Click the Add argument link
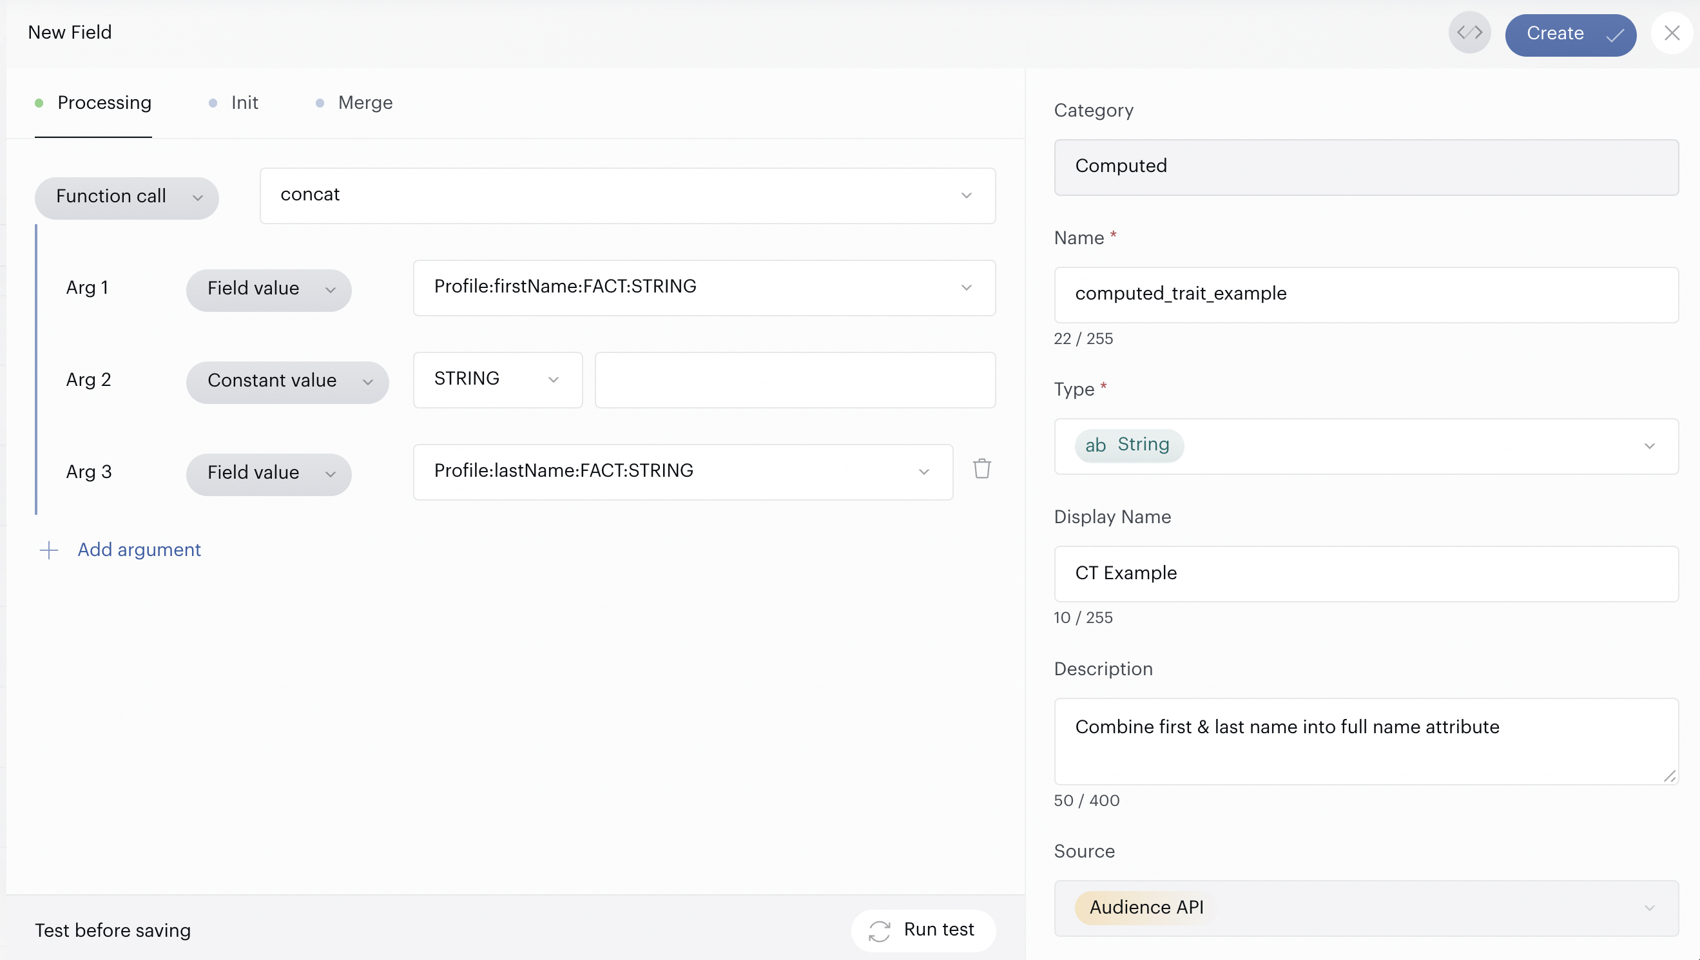Image resolution: width=1700 pixels, height=960 pixels. click(139, 550)
